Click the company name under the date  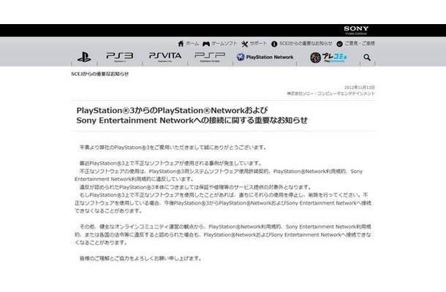pyautogui.click(x=330, y=93)
